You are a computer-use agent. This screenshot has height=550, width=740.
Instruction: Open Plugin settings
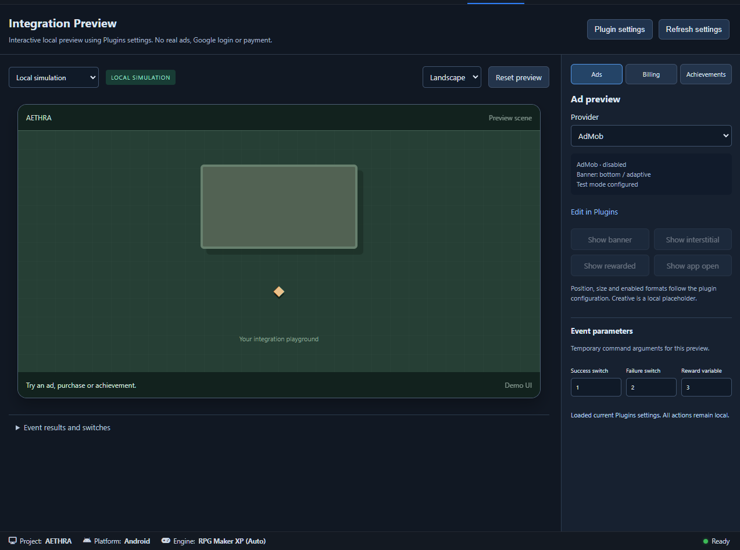(620, 29)
